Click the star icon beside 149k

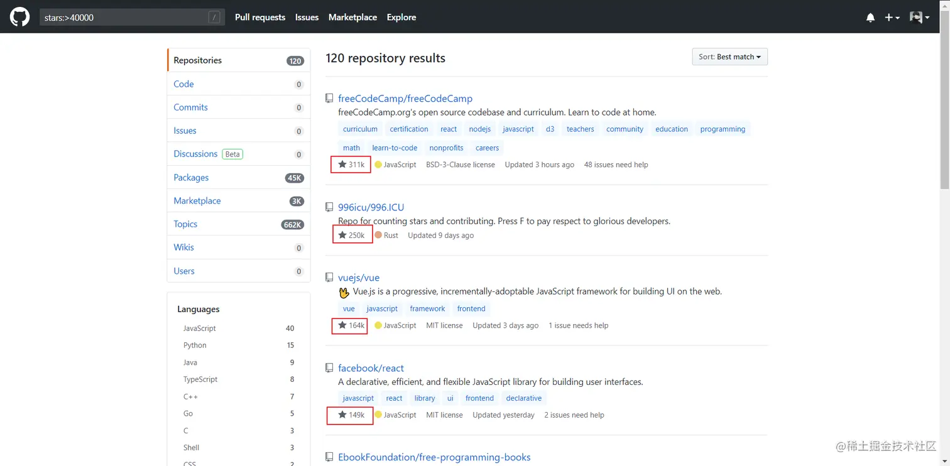[342, 415]
